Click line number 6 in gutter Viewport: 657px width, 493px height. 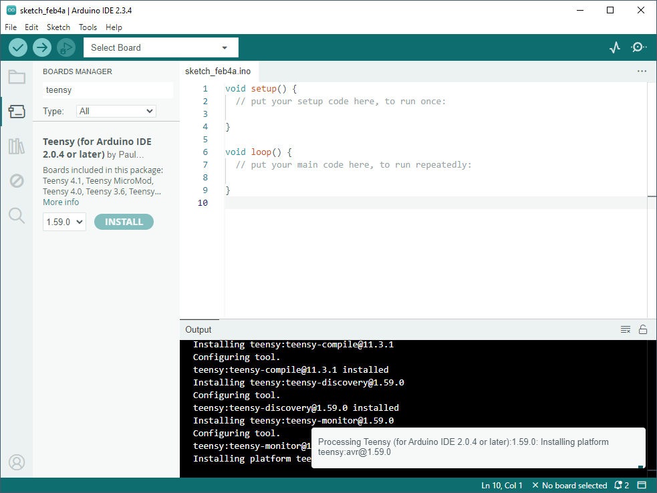tap(205, 152)
